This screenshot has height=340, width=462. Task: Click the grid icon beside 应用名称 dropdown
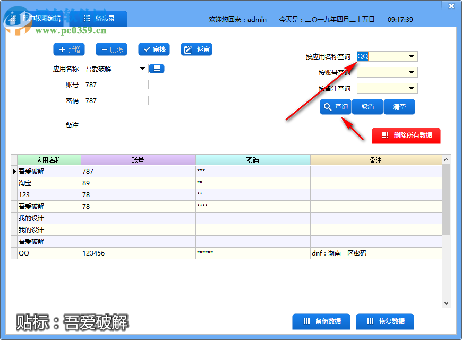[x=157, y=69]
